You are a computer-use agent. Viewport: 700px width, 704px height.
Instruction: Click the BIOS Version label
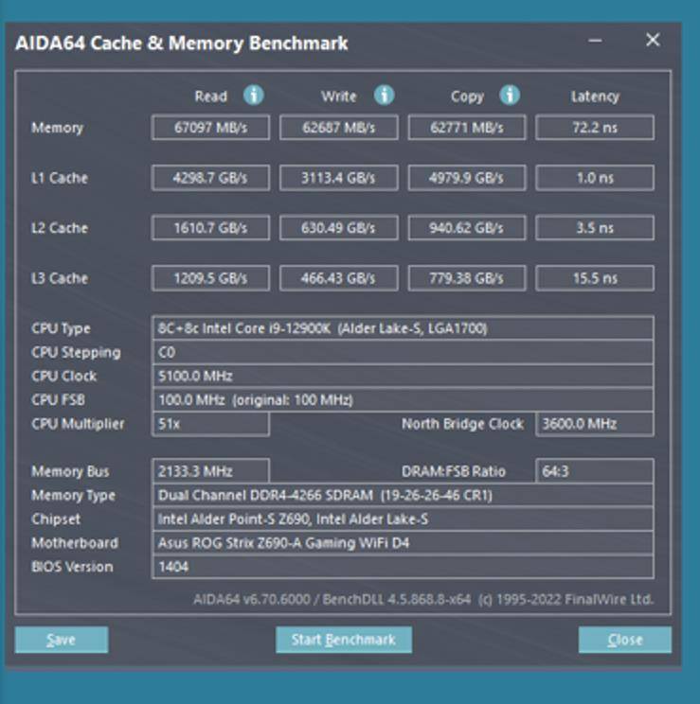pos(72,567)
